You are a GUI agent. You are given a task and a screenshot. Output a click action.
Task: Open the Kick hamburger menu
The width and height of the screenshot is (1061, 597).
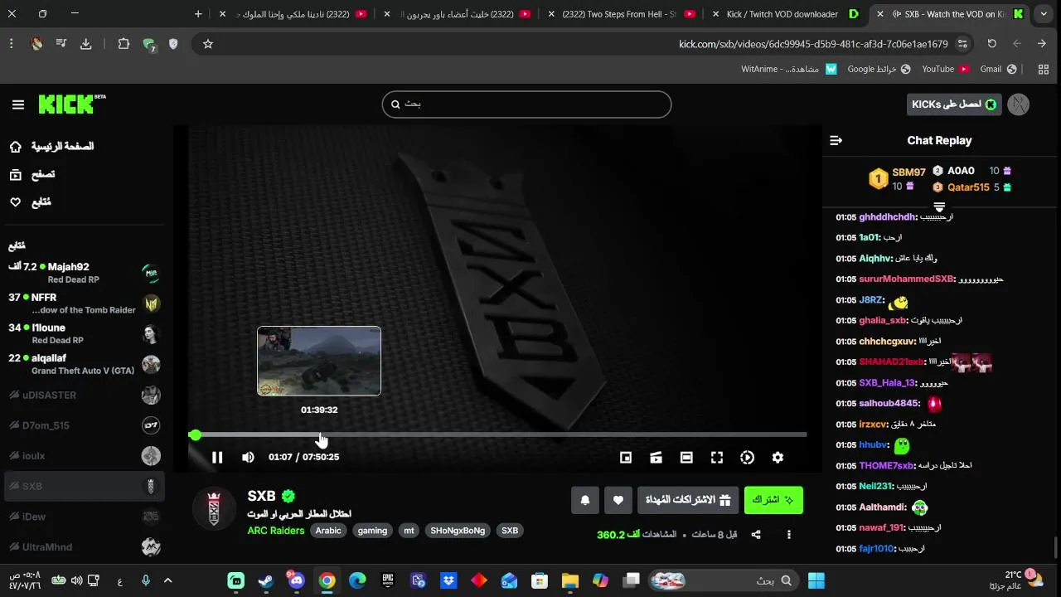18,104
